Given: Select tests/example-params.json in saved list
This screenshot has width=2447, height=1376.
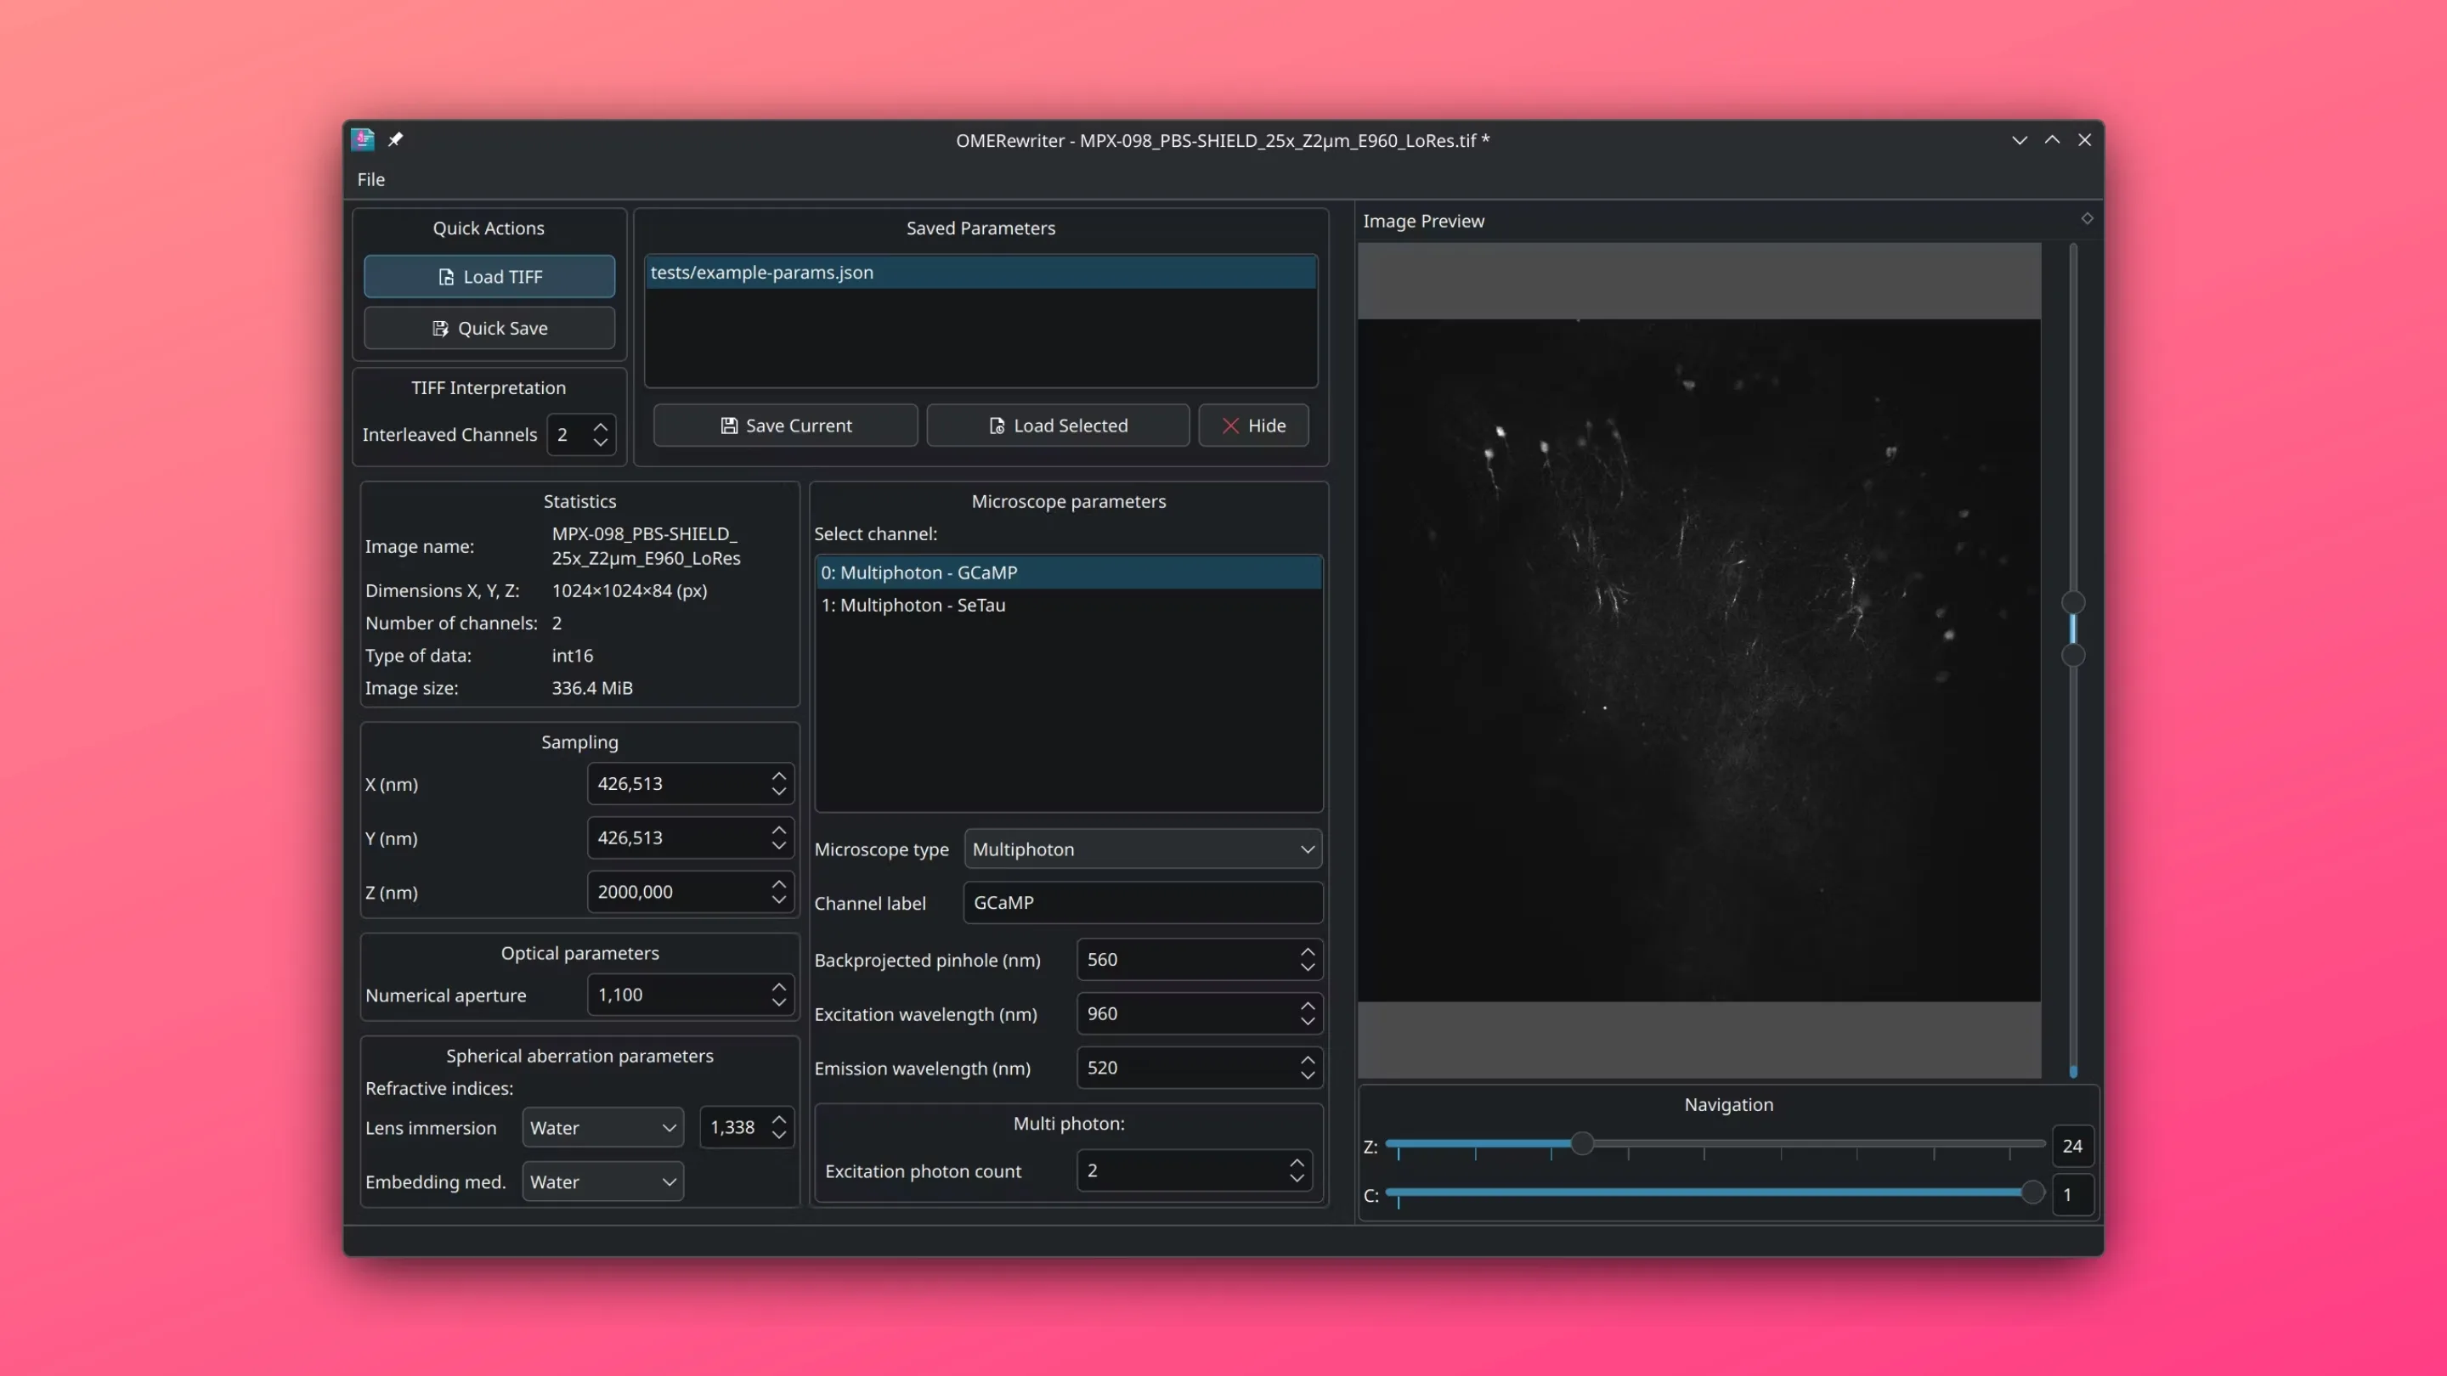Looking at the screenshot, I should (980, 273).
